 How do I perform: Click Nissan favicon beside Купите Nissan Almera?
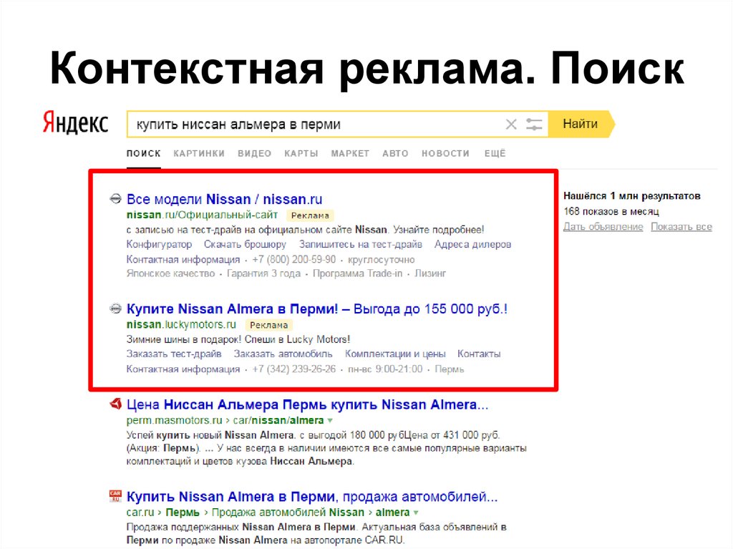coord(115,309)
